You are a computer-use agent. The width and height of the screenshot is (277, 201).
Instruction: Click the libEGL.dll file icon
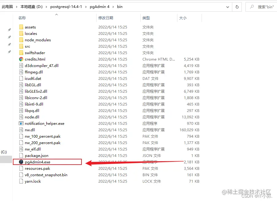point(21,85)
